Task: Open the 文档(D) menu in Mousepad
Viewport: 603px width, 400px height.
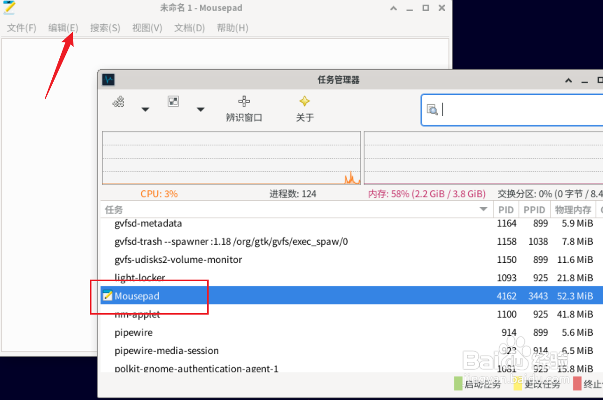Action: point(189,28)
